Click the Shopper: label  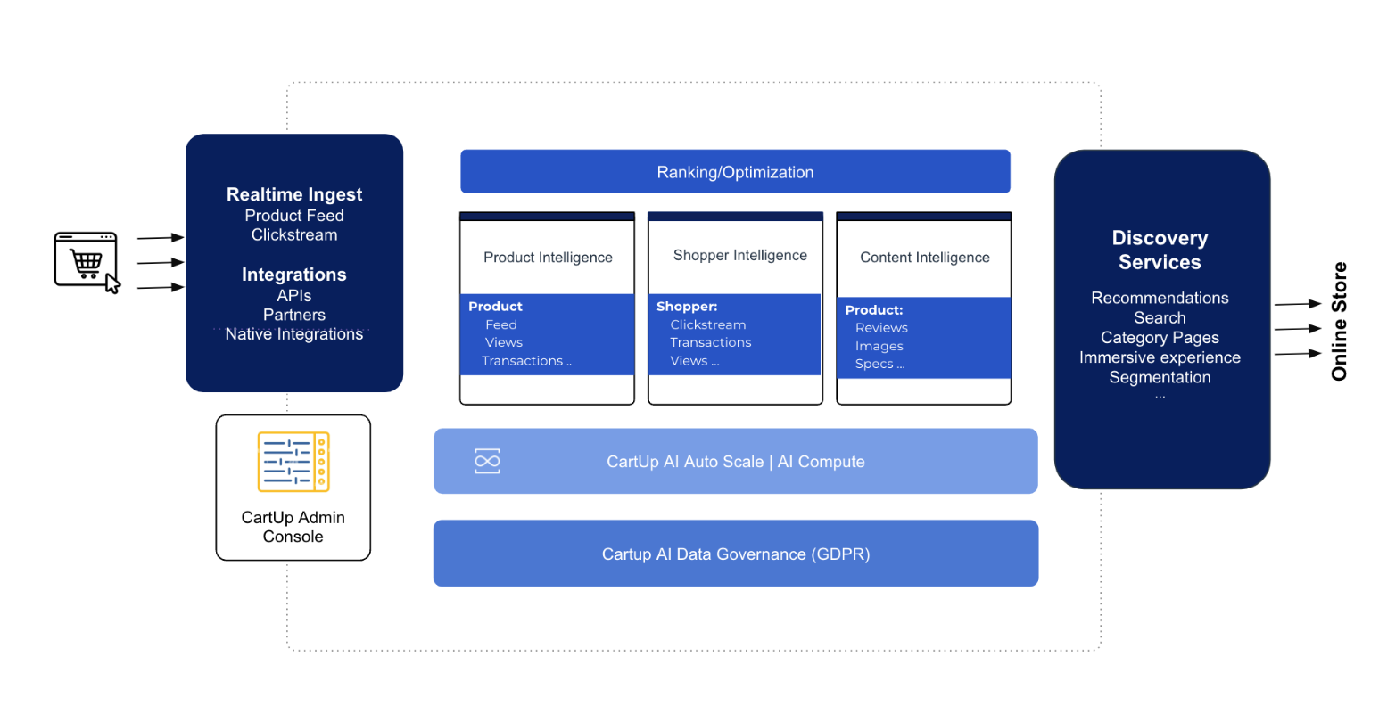687,307
